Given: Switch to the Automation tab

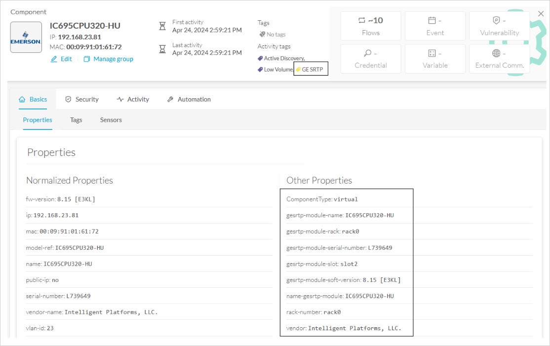Looking at the screenshot, I should point(189,99).
